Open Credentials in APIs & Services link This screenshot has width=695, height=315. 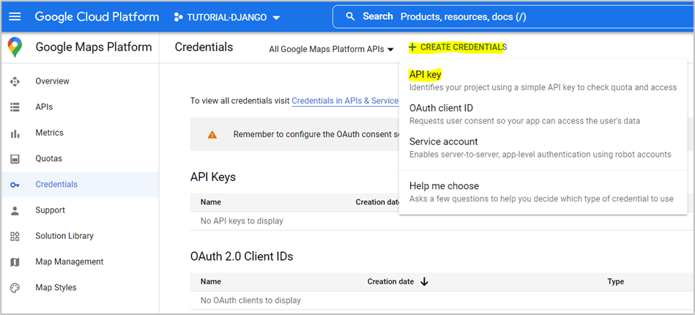[345, 100]
